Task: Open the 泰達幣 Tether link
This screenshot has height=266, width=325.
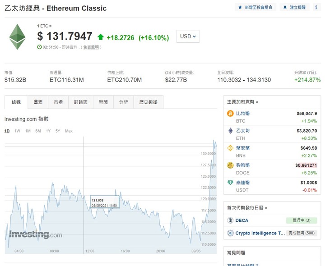Action: point(243,183)
